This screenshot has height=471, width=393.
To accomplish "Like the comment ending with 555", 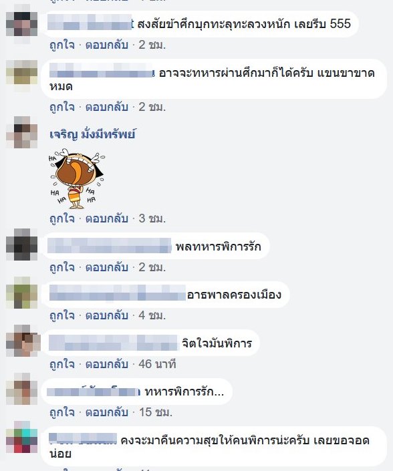I will 62,45.
